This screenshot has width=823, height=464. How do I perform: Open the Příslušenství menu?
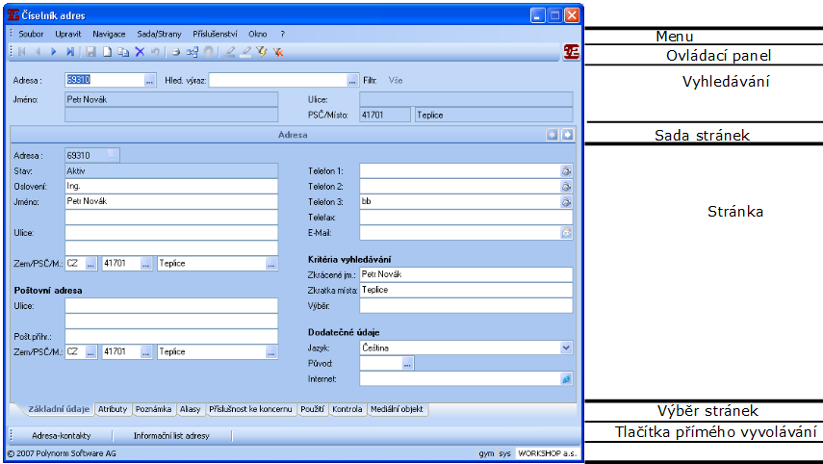tap(215, 34)
